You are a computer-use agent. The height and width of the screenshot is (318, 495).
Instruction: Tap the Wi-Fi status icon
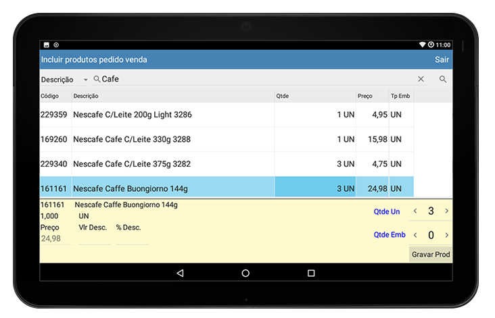point(423,45)
